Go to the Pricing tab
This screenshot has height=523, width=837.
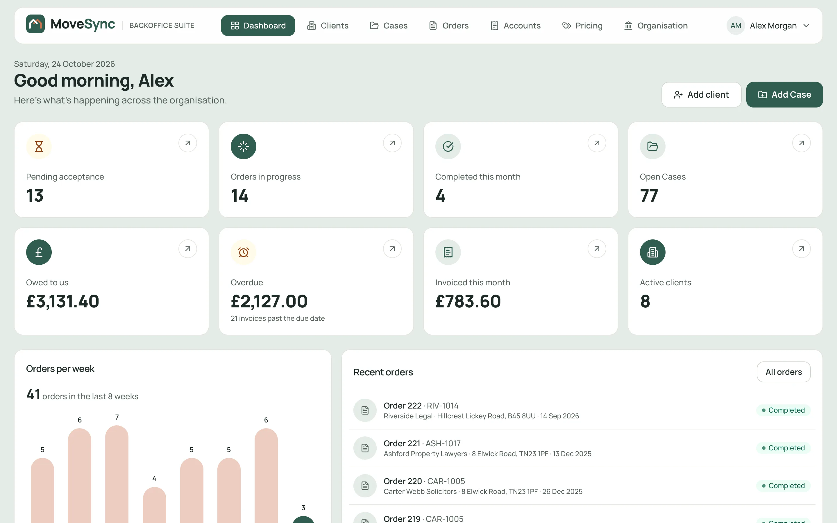(582, 26)
